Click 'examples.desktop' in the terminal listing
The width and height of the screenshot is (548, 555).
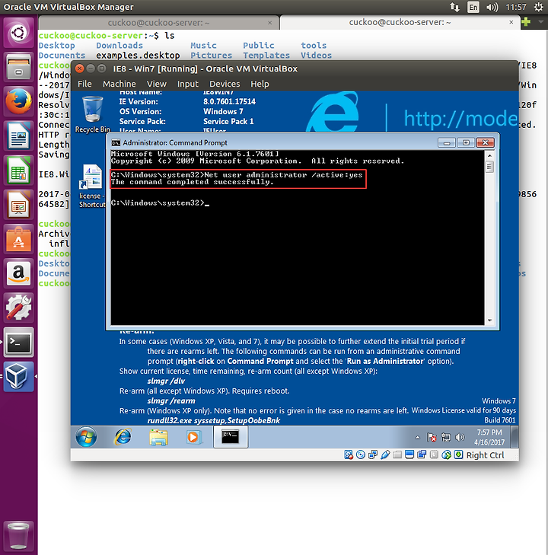[x=138, y=56]
